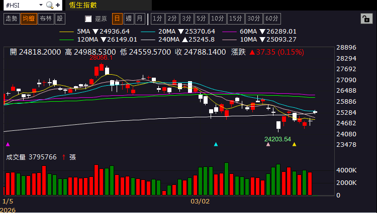Screen dimensions: 377x213
Task: Click the magnifier search icon next to #HSI
Action: pos(49,5)
